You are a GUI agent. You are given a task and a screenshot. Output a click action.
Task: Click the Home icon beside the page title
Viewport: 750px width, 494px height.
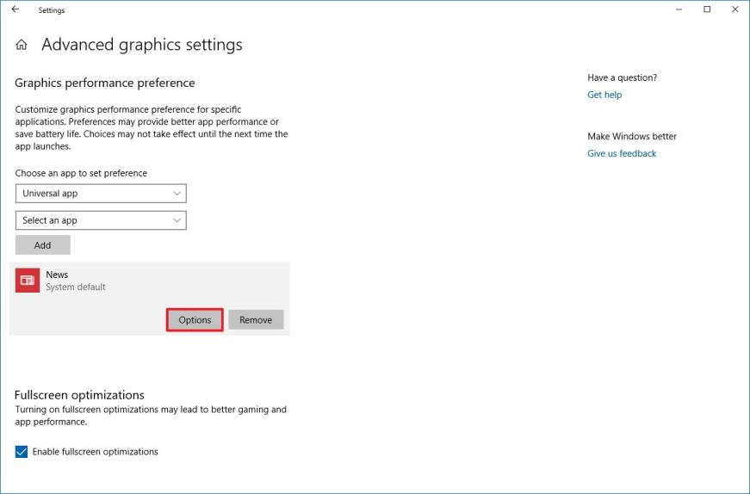[22, 45]
